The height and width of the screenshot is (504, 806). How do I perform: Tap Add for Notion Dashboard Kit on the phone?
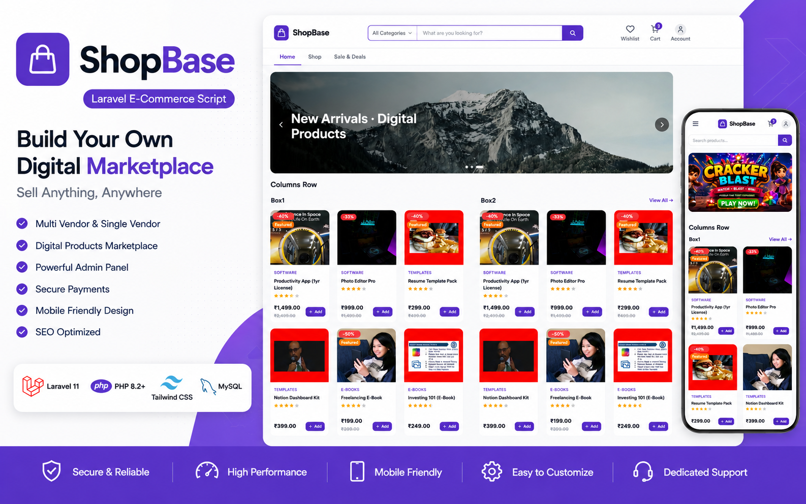(x=781, y=421)
